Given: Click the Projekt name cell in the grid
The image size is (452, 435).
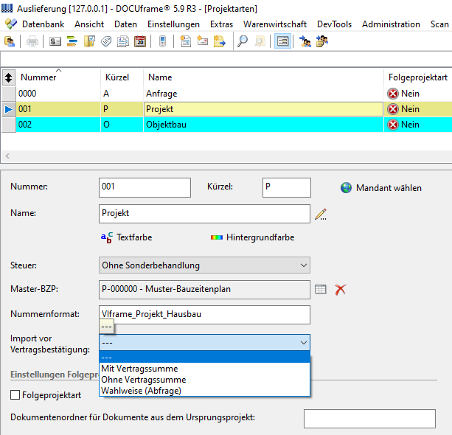Looking at the screenshot, I should click(263, 109).
